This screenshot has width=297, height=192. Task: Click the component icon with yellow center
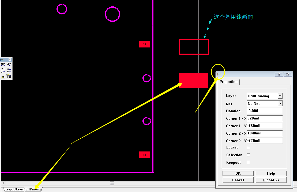[3, 77]
